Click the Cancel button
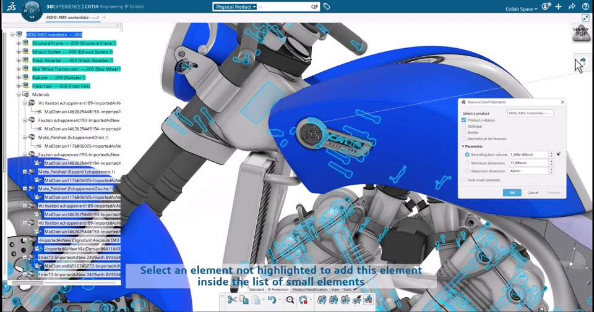Image resolution: width=594 pixels, height=312 pixels. (x=533, y=193)
